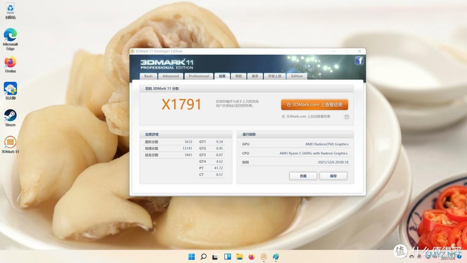Open the 3DMark 11 desktop shortcut
The image size is (467, 263).
point(10,145)
